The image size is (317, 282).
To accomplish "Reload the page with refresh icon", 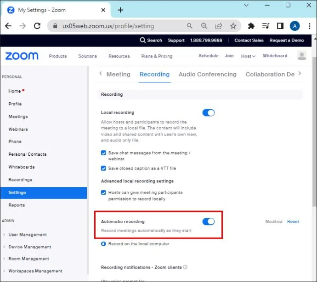I will pos(37,26).
